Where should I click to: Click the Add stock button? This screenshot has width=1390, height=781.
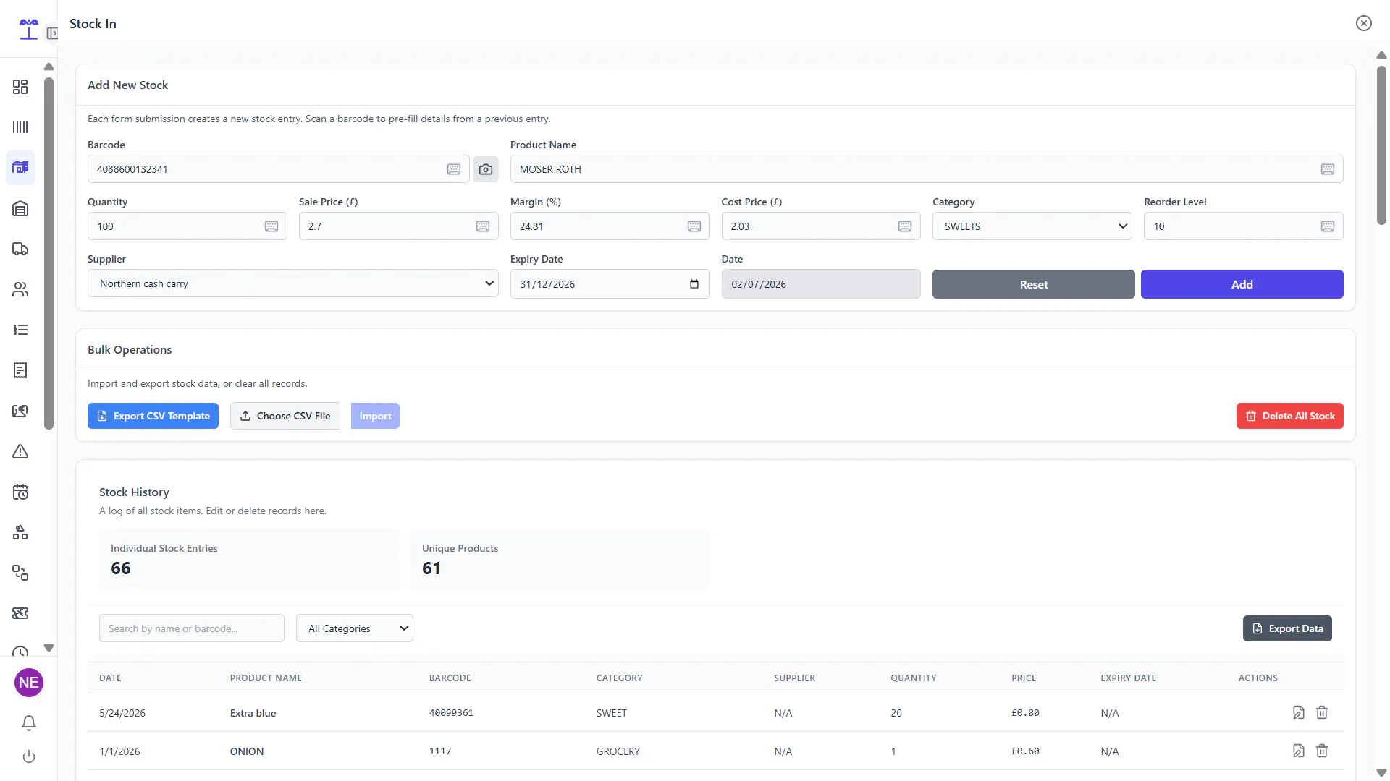1242,284
